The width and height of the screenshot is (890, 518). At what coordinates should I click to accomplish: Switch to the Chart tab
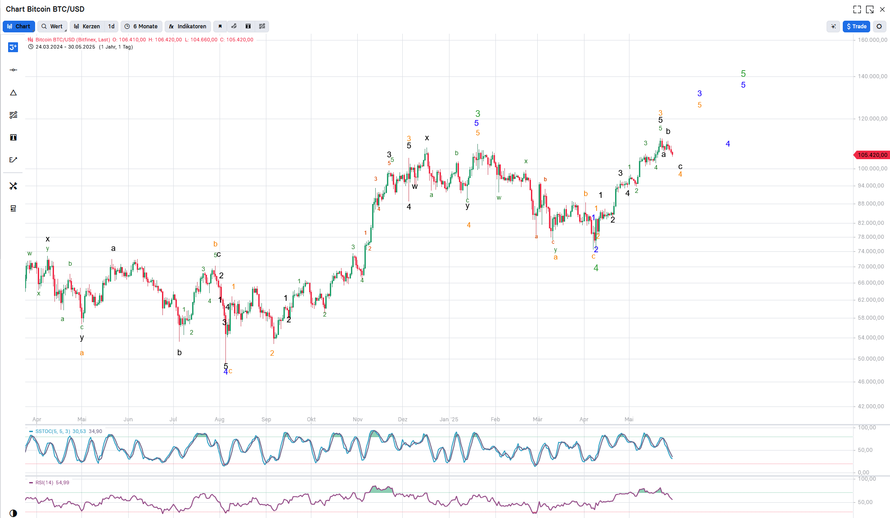pos(19,27)
